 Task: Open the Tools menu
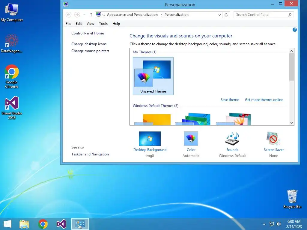(103, 24)
